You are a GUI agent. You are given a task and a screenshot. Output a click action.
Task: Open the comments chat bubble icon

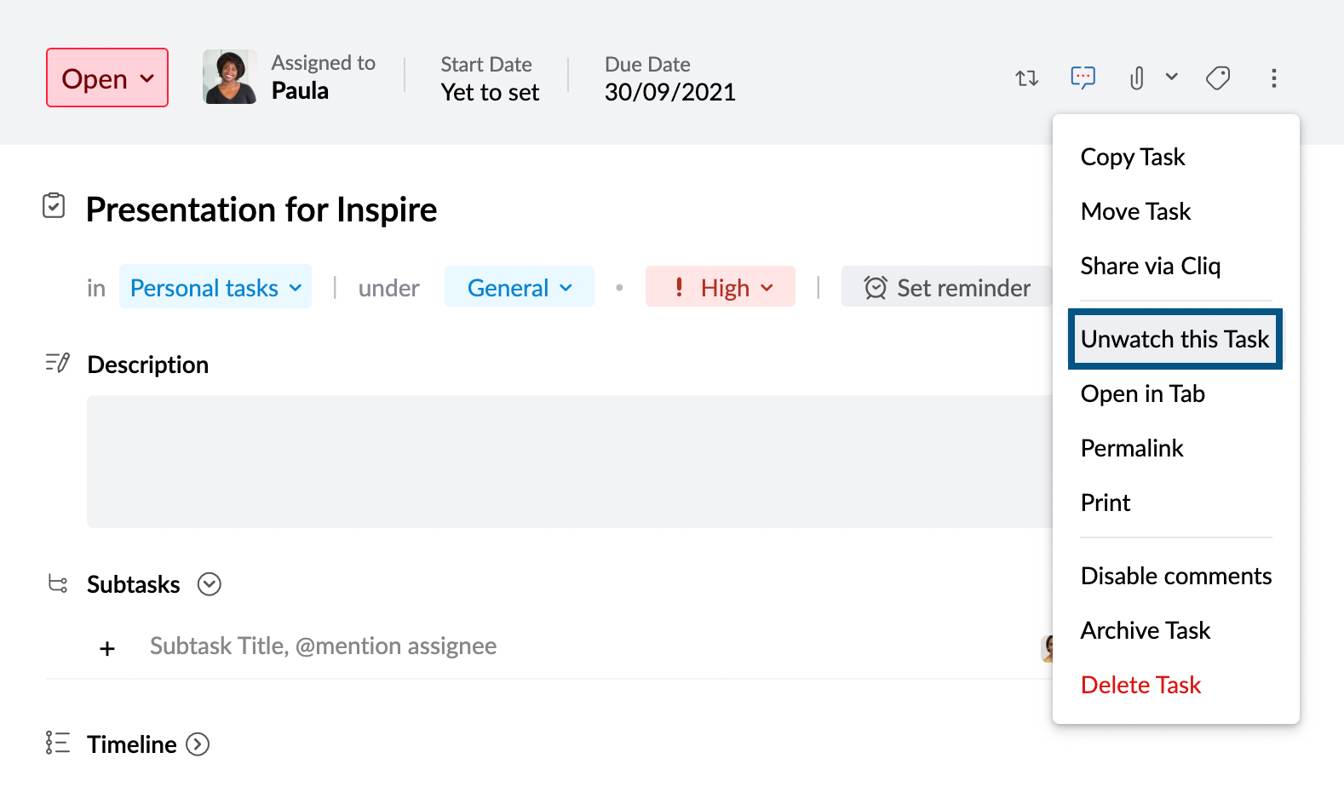[x=1083, y=78]
